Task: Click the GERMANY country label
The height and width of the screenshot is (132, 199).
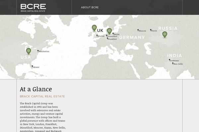Action: [x=132, y=37]
